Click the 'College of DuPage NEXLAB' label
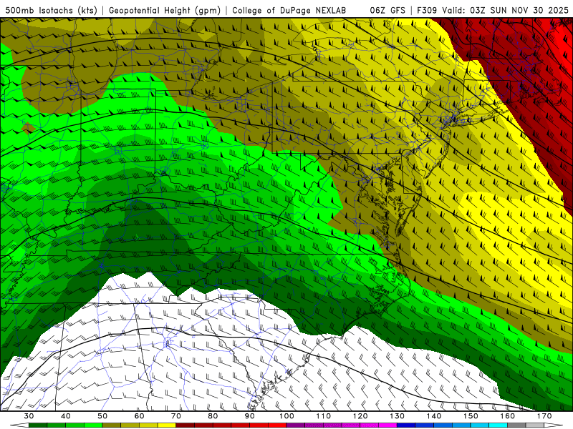The height and width of the screenshot is (429, 573). [x=289, y=10]
